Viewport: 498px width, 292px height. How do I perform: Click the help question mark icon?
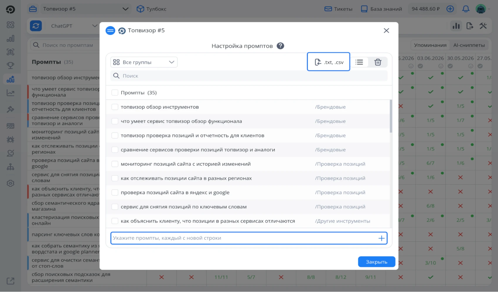click(280, 46)
